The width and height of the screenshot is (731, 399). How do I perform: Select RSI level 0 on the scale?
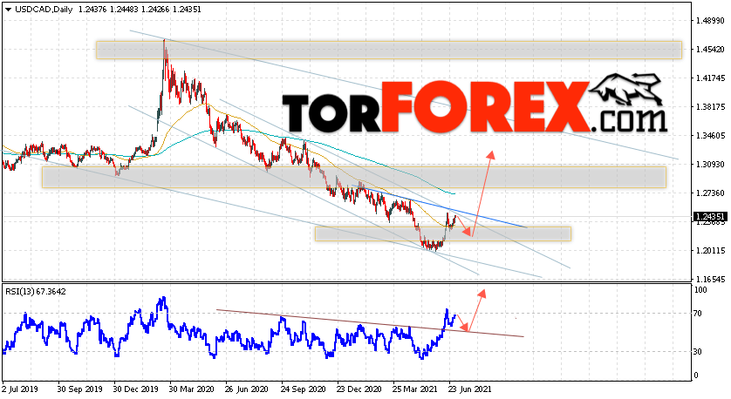point(696,375)
